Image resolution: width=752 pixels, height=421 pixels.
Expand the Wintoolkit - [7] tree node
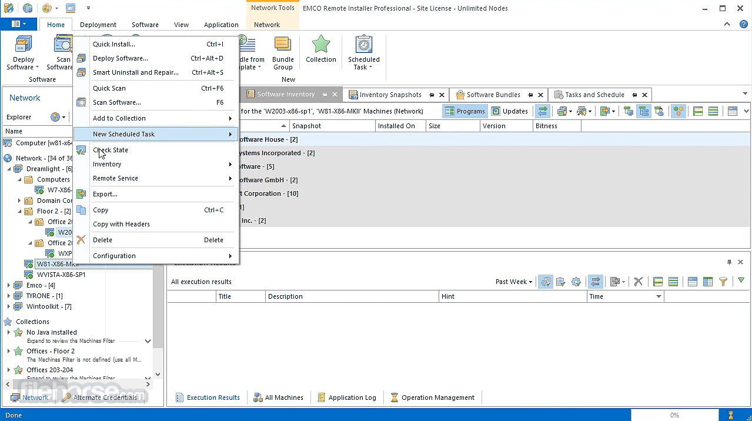(x=9, y=306)
